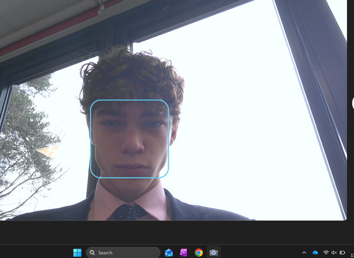
Task: Select the Camera app taskbar icon
Action: 214,253
